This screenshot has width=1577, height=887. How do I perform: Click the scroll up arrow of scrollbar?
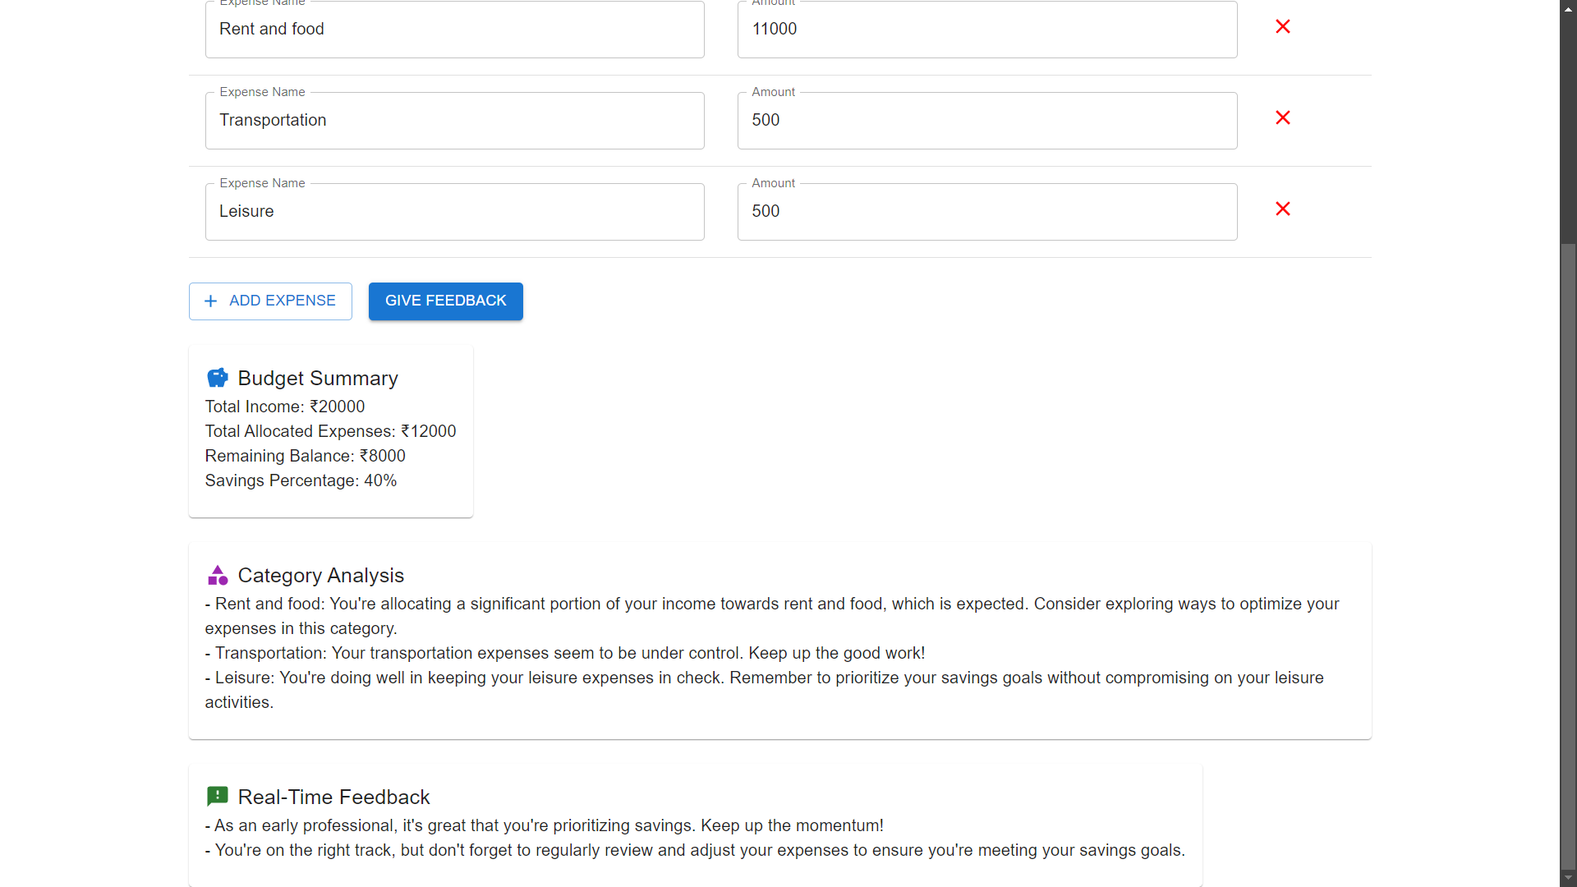(1568, 8)
